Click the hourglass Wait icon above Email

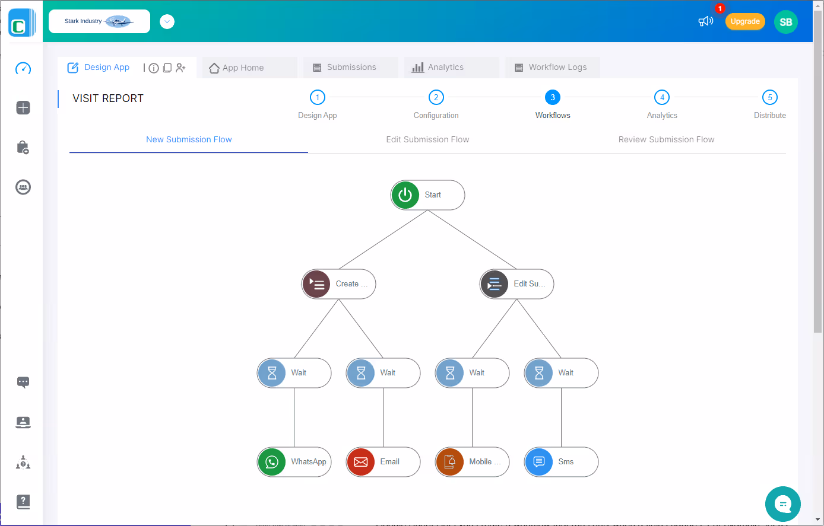[x=361, y=373]
